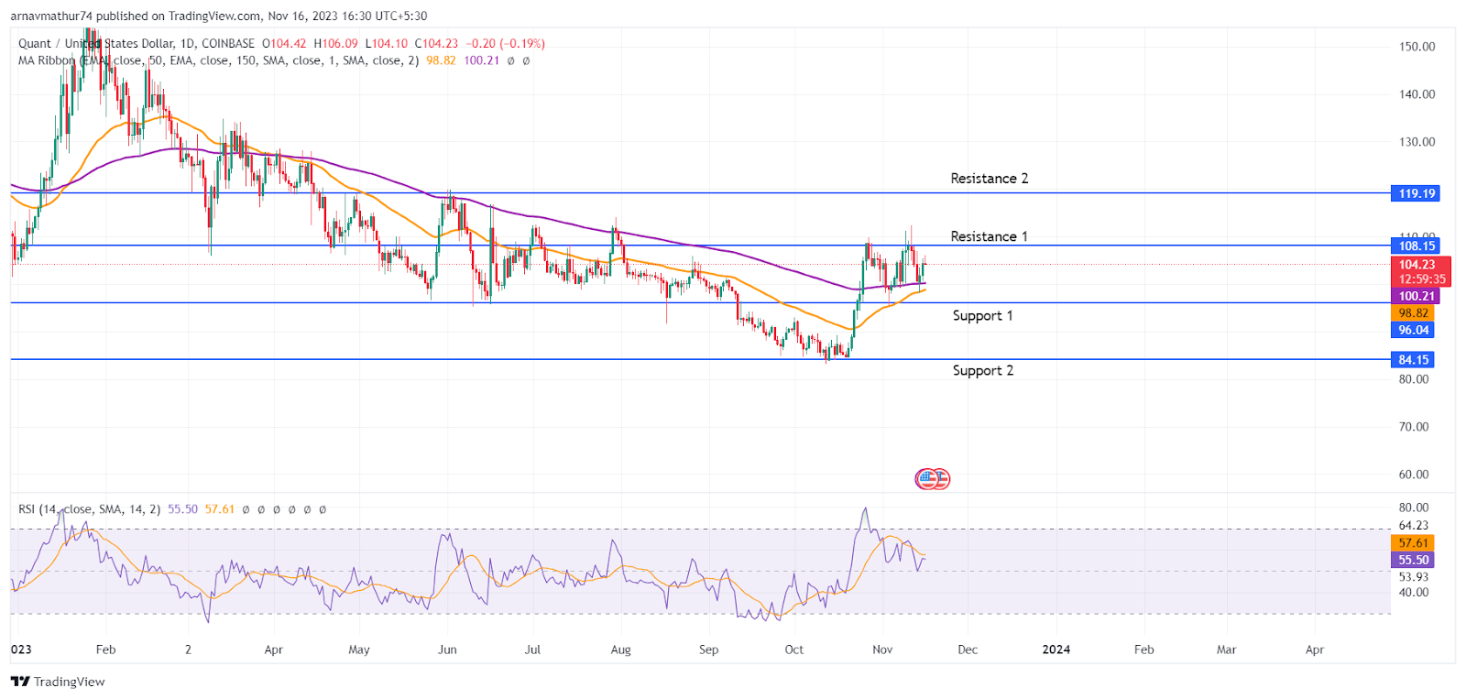
Task: Click the 150.00 price axis label
Action: click(1417, 47)
